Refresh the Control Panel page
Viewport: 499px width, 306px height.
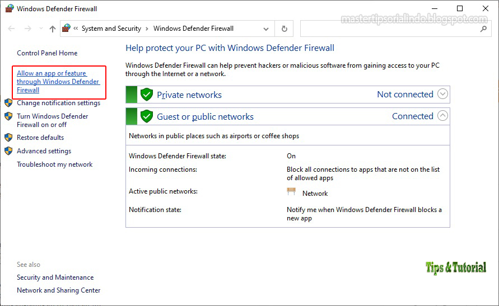click(285, 29)
